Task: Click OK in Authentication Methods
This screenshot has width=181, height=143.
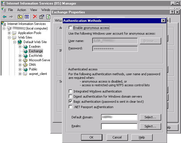Action: tap(92, 137)
